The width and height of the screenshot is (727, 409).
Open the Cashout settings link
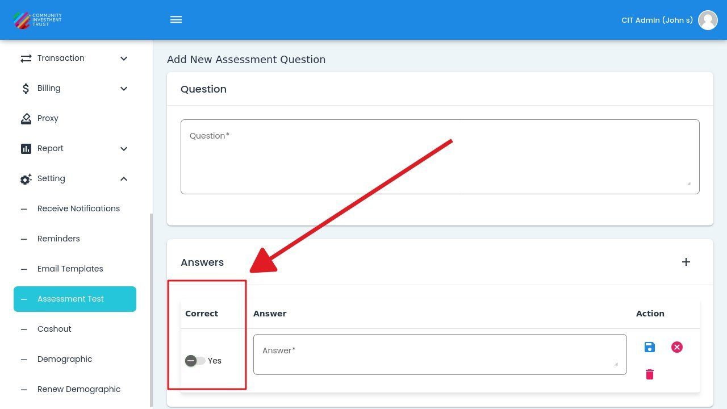point(54,329)
